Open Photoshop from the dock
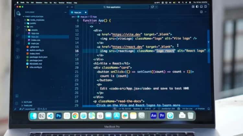The image size is (243, 136). tap(59, 116)
